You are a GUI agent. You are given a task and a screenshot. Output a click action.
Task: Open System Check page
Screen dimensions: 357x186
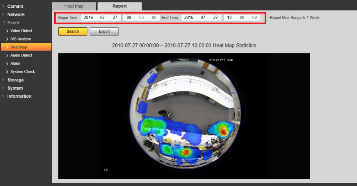coord(23,71)
